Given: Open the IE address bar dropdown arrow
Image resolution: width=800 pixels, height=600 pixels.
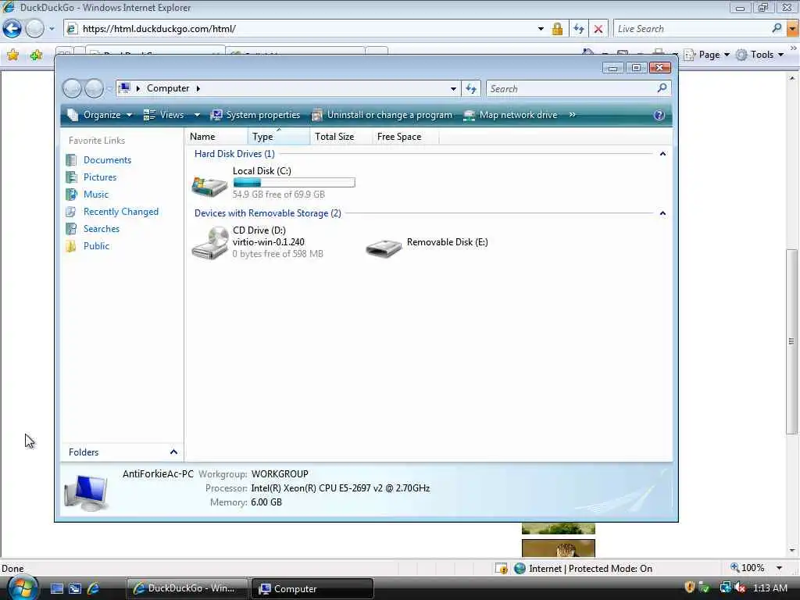Looking at the screenshot, I should 541,29.
